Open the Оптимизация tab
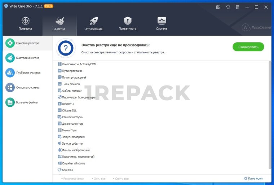Image resolution: width=274 pixels, height=185 pixels. click(93, 23)
